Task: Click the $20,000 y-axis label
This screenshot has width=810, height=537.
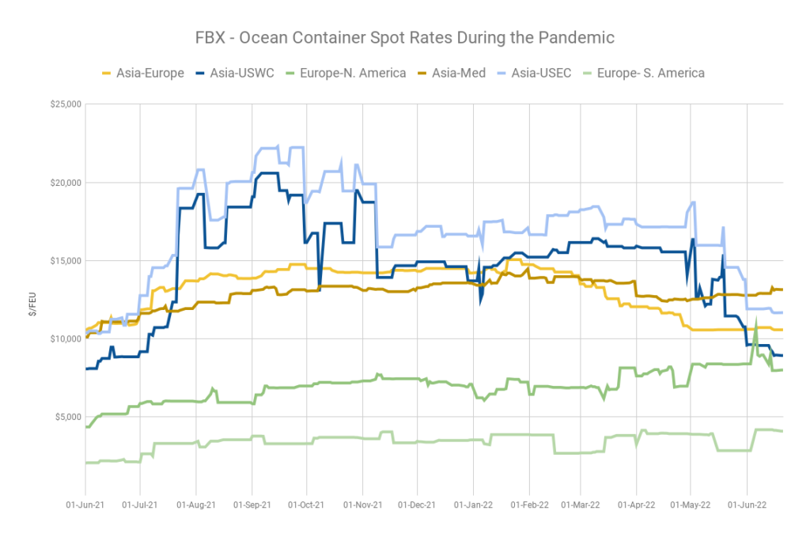Action: pos(66,183)
